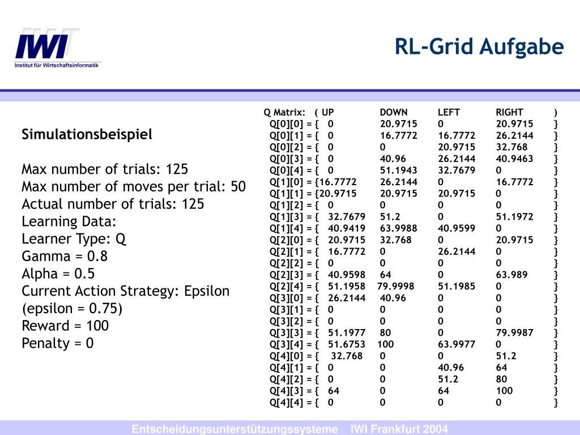This screenshot has height=435, width=580.
Task: Click 'Institut für Wirtschaftsinformatik' caption
Action: point(57,66)
